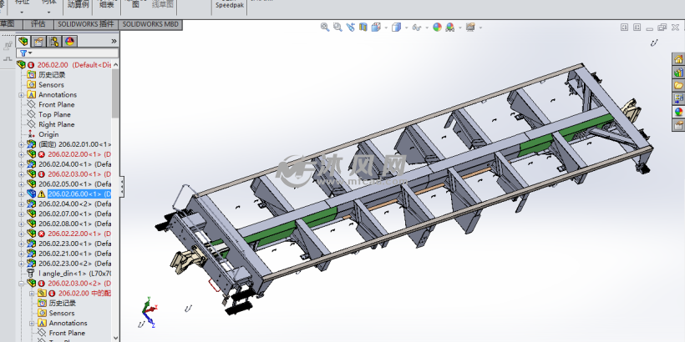Viewport: 685px width, 342px height.
Task: Open SOLIDWORKS Resources home icon in task pane
Action: (x=678, y=59)
